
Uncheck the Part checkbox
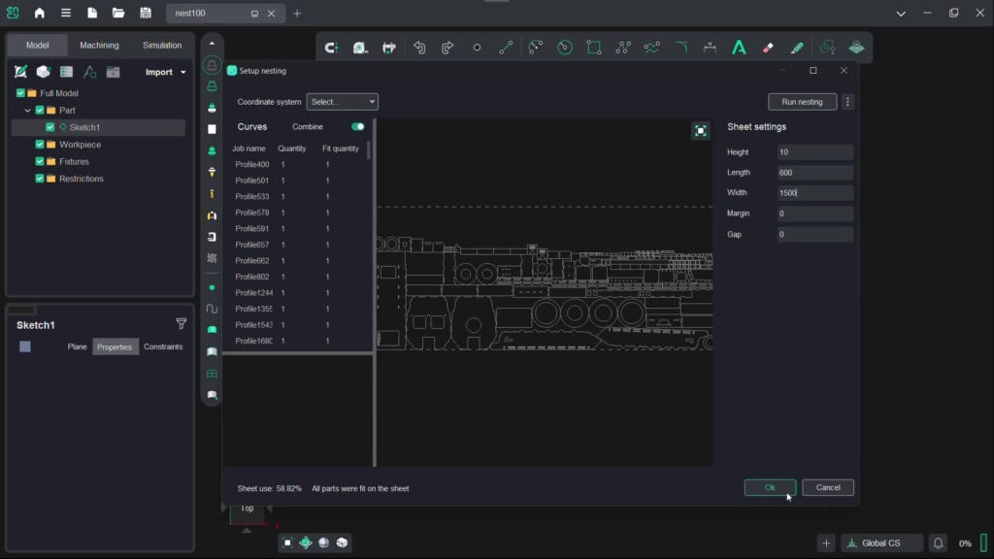pos(40,111)
